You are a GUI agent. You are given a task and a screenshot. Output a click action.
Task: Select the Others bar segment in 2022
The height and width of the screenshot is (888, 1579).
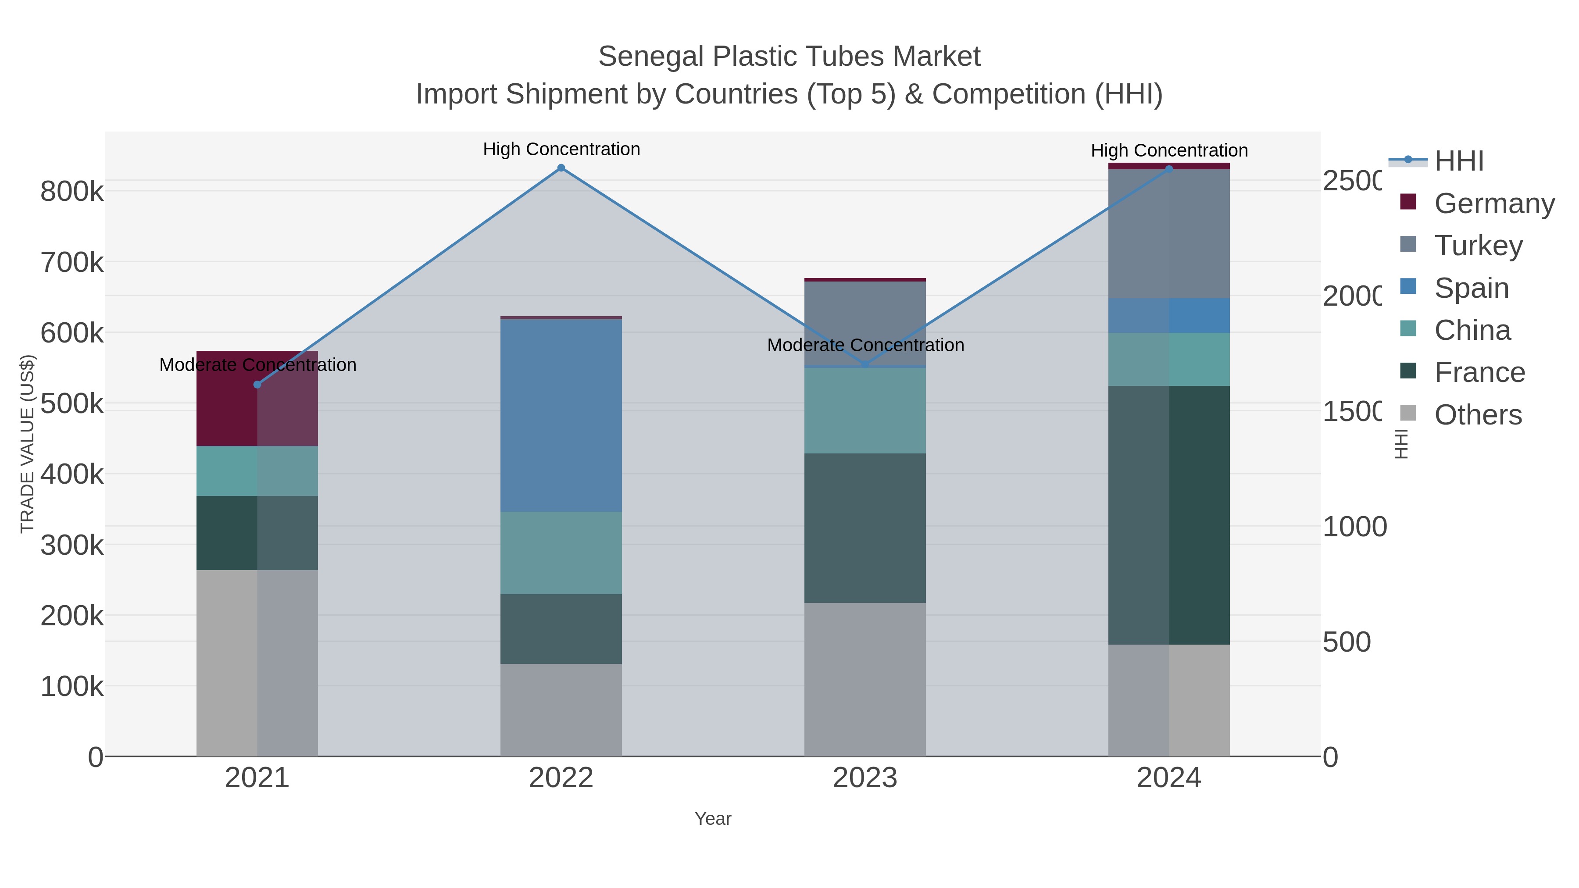coord(561,710)
